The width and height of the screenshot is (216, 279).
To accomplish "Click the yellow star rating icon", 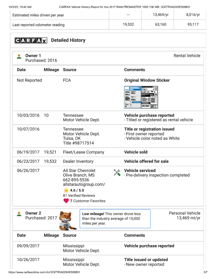I will (66, 190).
